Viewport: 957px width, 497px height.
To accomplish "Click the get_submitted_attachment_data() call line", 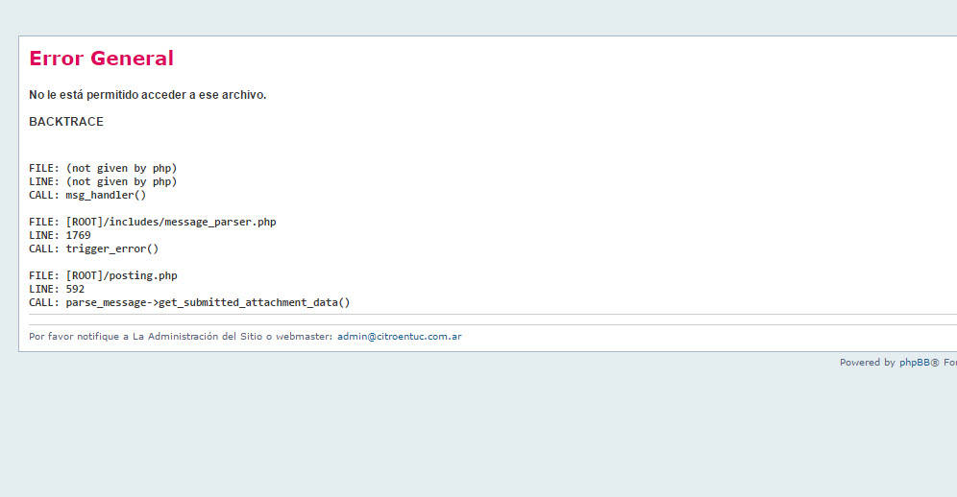I will (x=189, y=302).
